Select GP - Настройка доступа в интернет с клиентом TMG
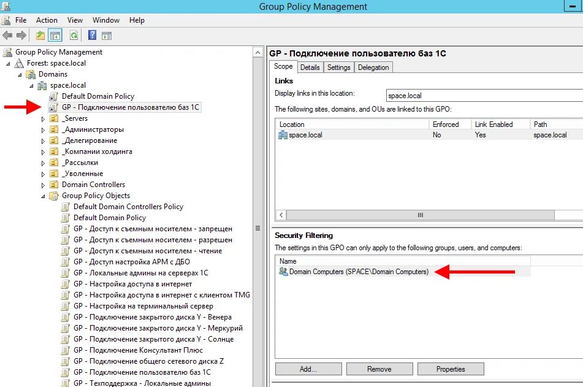This screenshot has height=387, width=583. [162, 295]
